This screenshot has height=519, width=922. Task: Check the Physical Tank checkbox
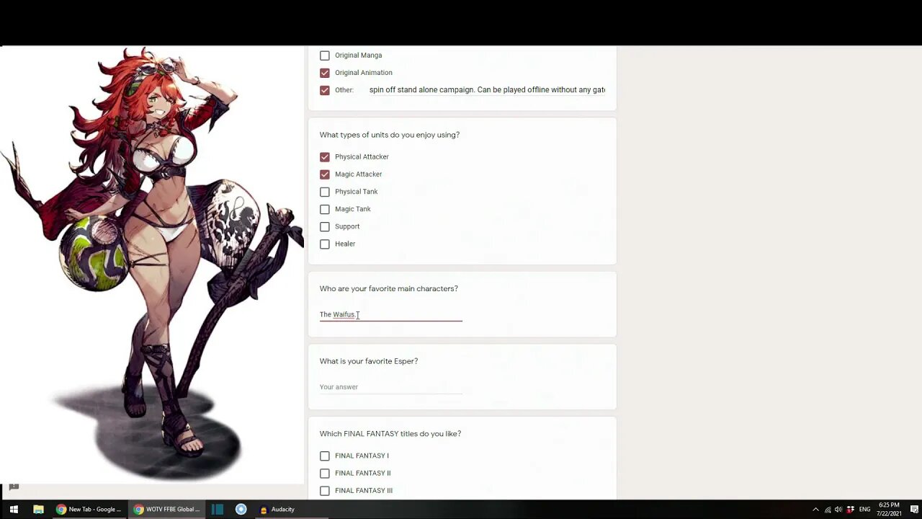pyautogui.click(x=325, y=192)
